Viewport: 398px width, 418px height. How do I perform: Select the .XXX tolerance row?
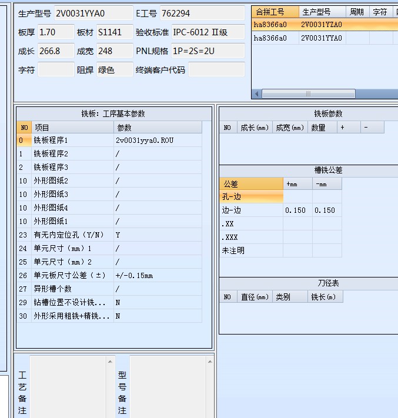pyautogui.click(x=280, y=238)
